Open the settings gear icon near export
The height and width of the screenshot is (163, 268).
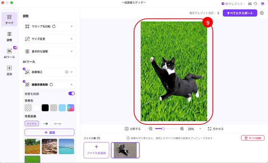[x=261, y=13]
